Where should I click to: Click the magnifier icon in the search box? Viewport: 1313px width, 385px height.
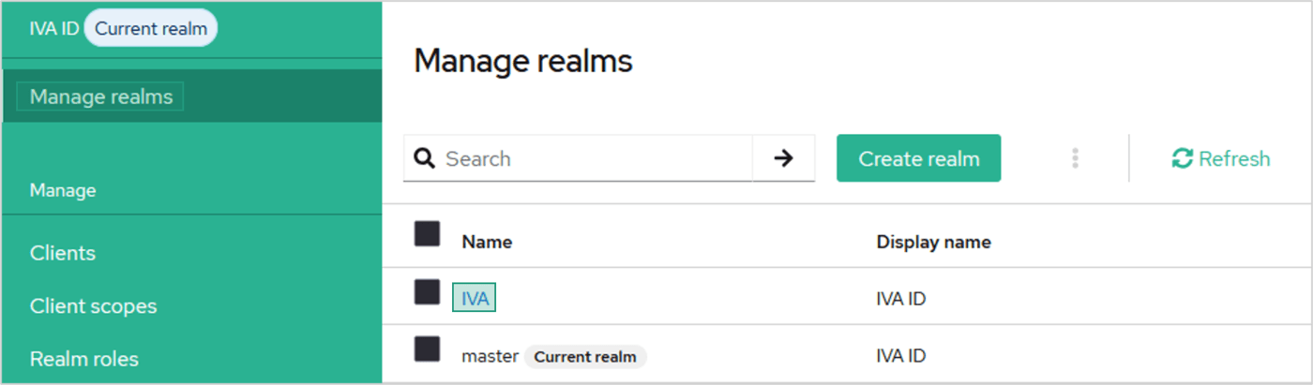pyautogui.click(x=424, y=159)
